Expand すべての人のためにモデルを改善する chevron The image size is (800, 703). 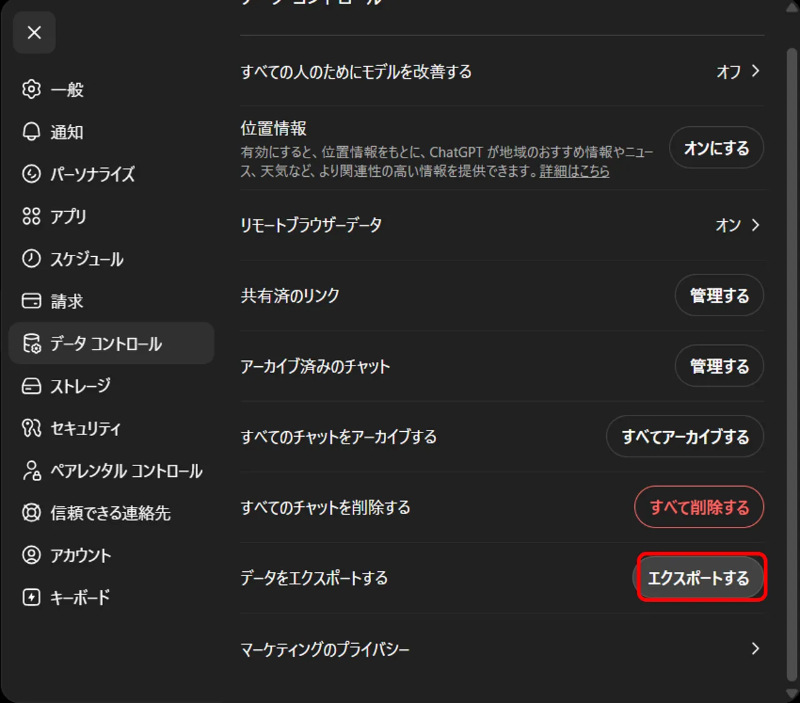[x=755, y=71]
